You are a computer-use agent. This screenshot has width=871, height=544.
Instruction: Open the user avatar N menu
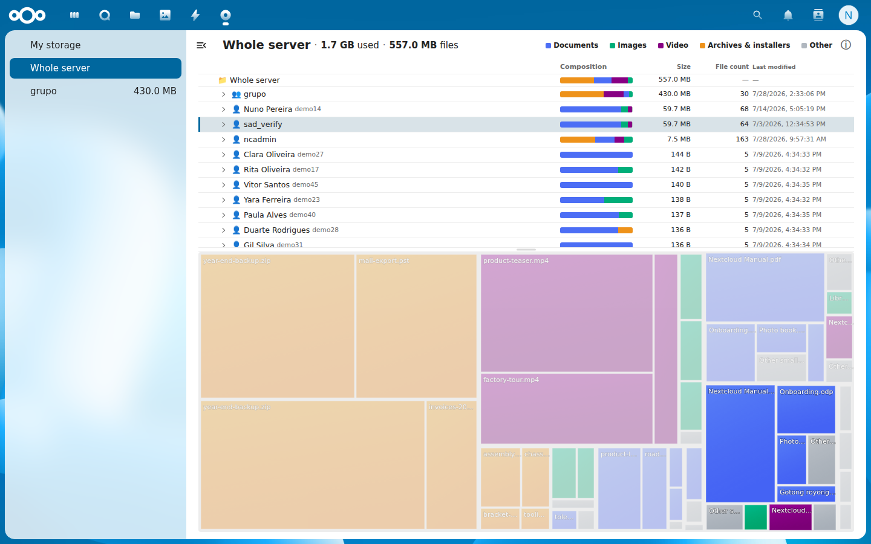pyautogui.click(x=849, y=15)
